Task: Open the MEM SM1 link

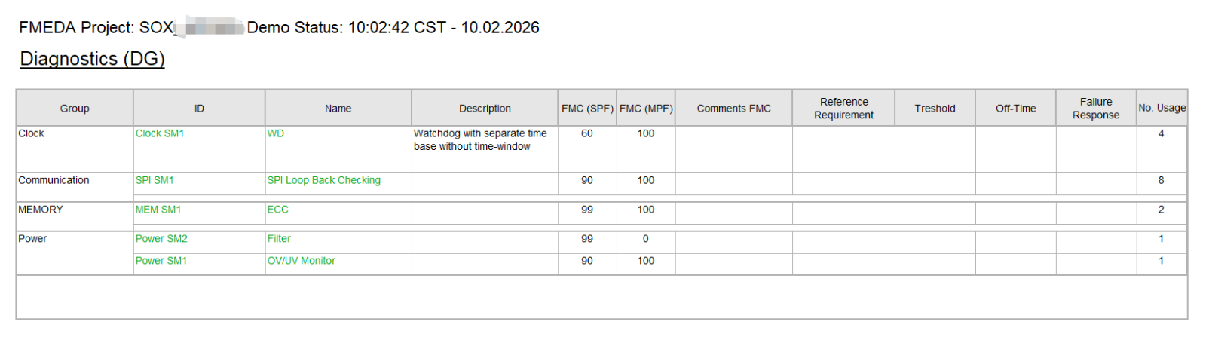Action: coord(158,210)
